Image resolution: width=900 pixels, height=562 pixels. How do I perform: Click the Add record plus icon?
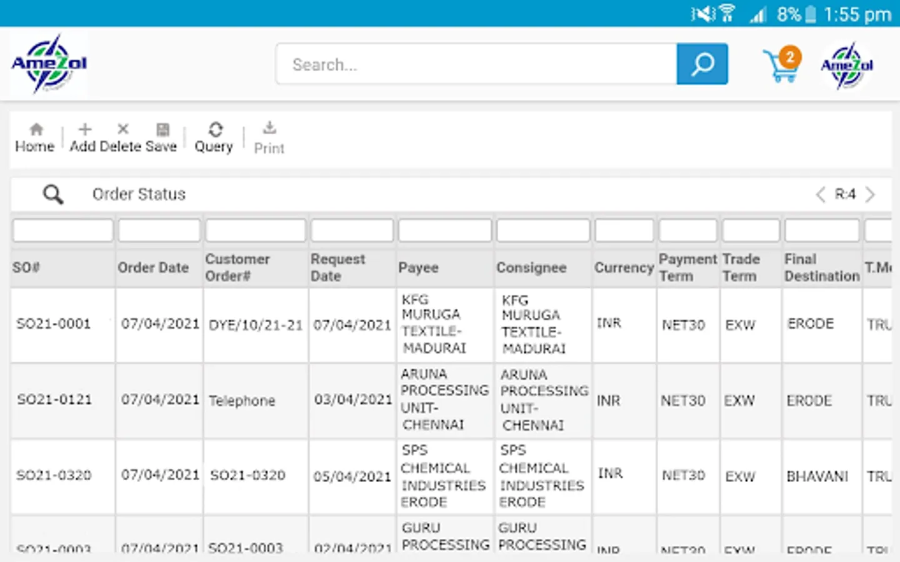(x=85, y=130)
